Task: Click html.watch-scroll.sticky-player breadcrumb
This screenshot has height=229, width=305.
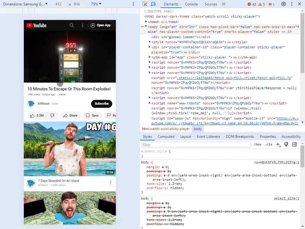Action: click(x=166, y=129)
